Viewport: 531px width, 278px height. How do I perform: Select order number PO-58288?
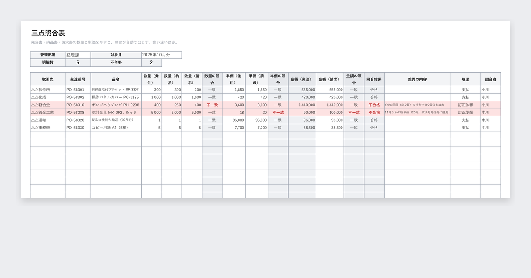click(x=78, y=113)
